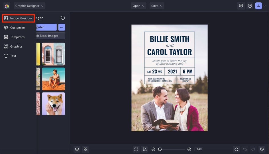This screenshot has width=269, height=154.
Task: Click the Search Stock Images button
Action: click(50, 36)
